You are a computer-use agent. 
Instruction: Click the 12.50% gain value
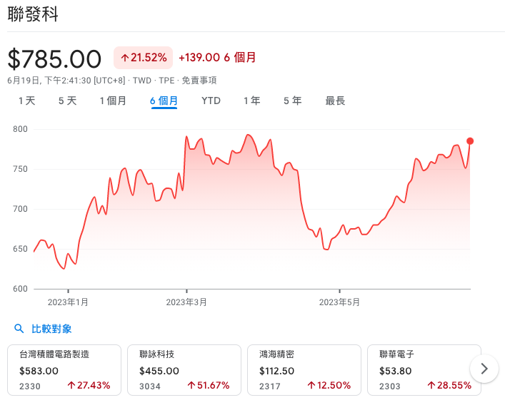[329, 385]
